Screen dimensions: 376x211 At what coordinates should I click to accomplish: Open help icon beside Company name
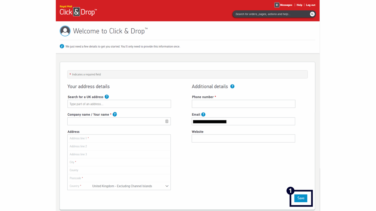pos(115,114)
